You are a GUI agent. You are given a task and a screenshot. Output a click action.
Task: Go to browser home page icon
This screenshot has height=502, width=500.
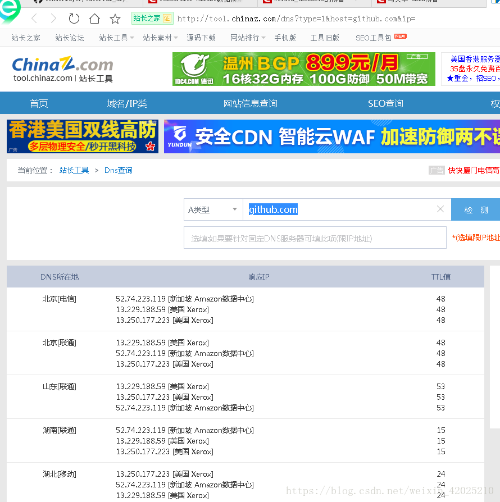94,19
